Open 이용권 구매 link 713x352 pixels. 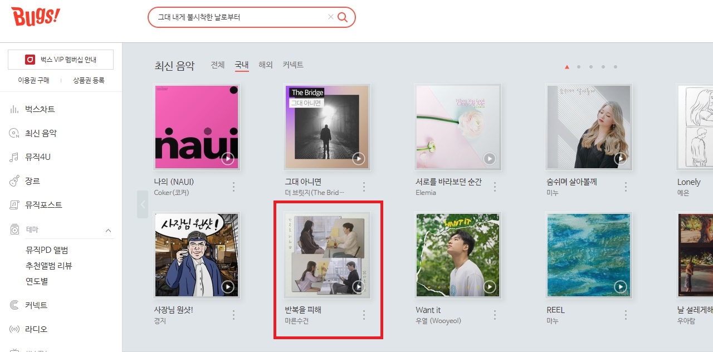(33, 80)
